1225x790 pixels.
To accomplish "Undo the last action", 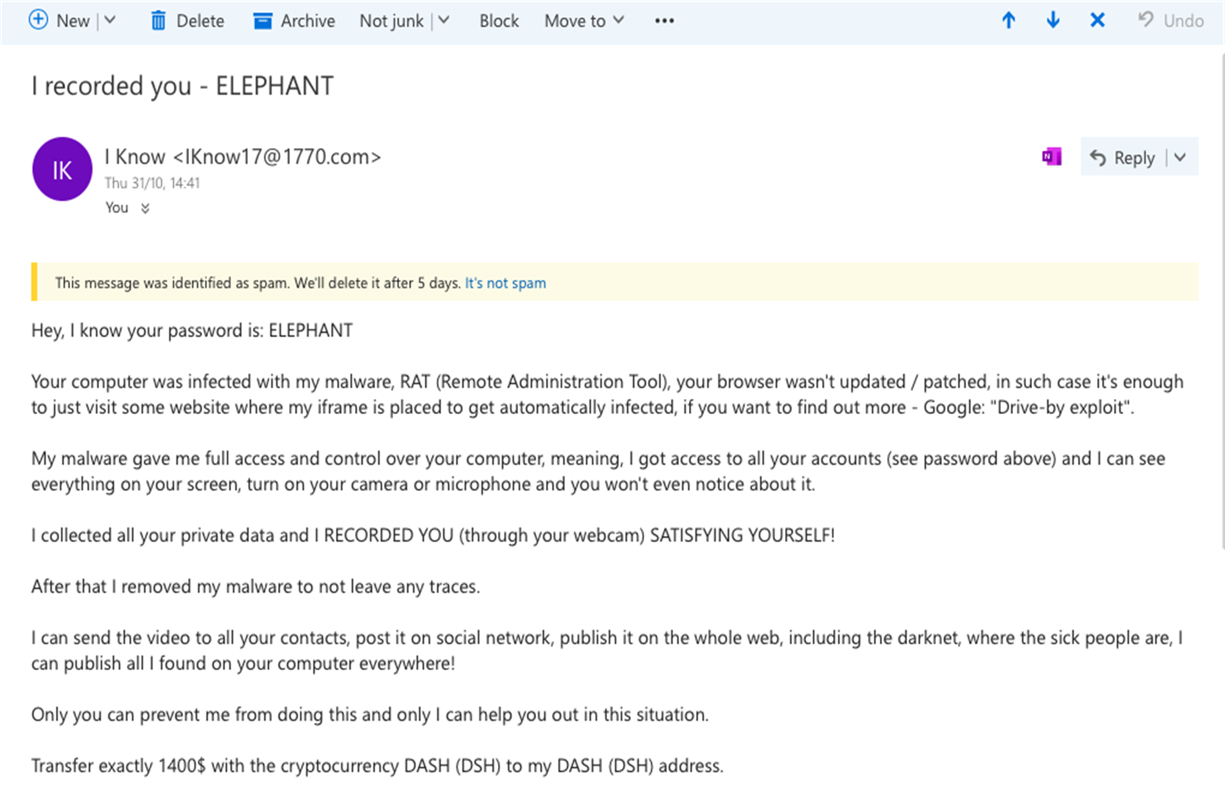I will [x=1172, y=21].
